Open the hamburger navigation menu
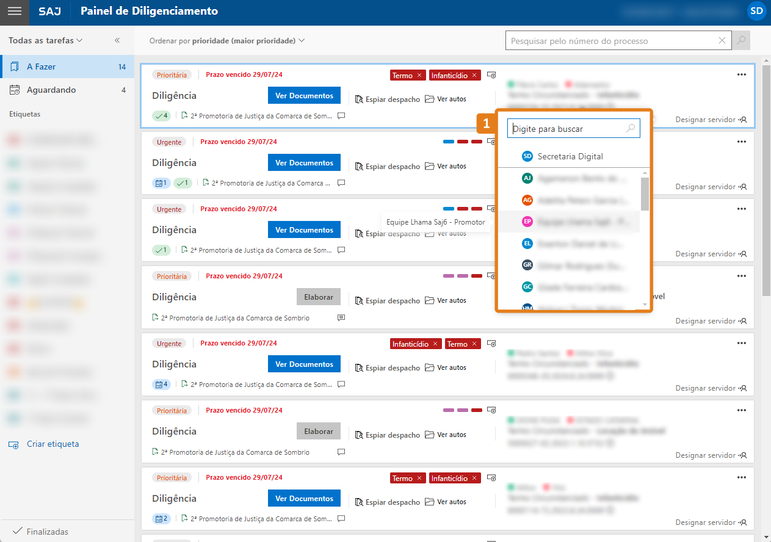 click(14, 12)
